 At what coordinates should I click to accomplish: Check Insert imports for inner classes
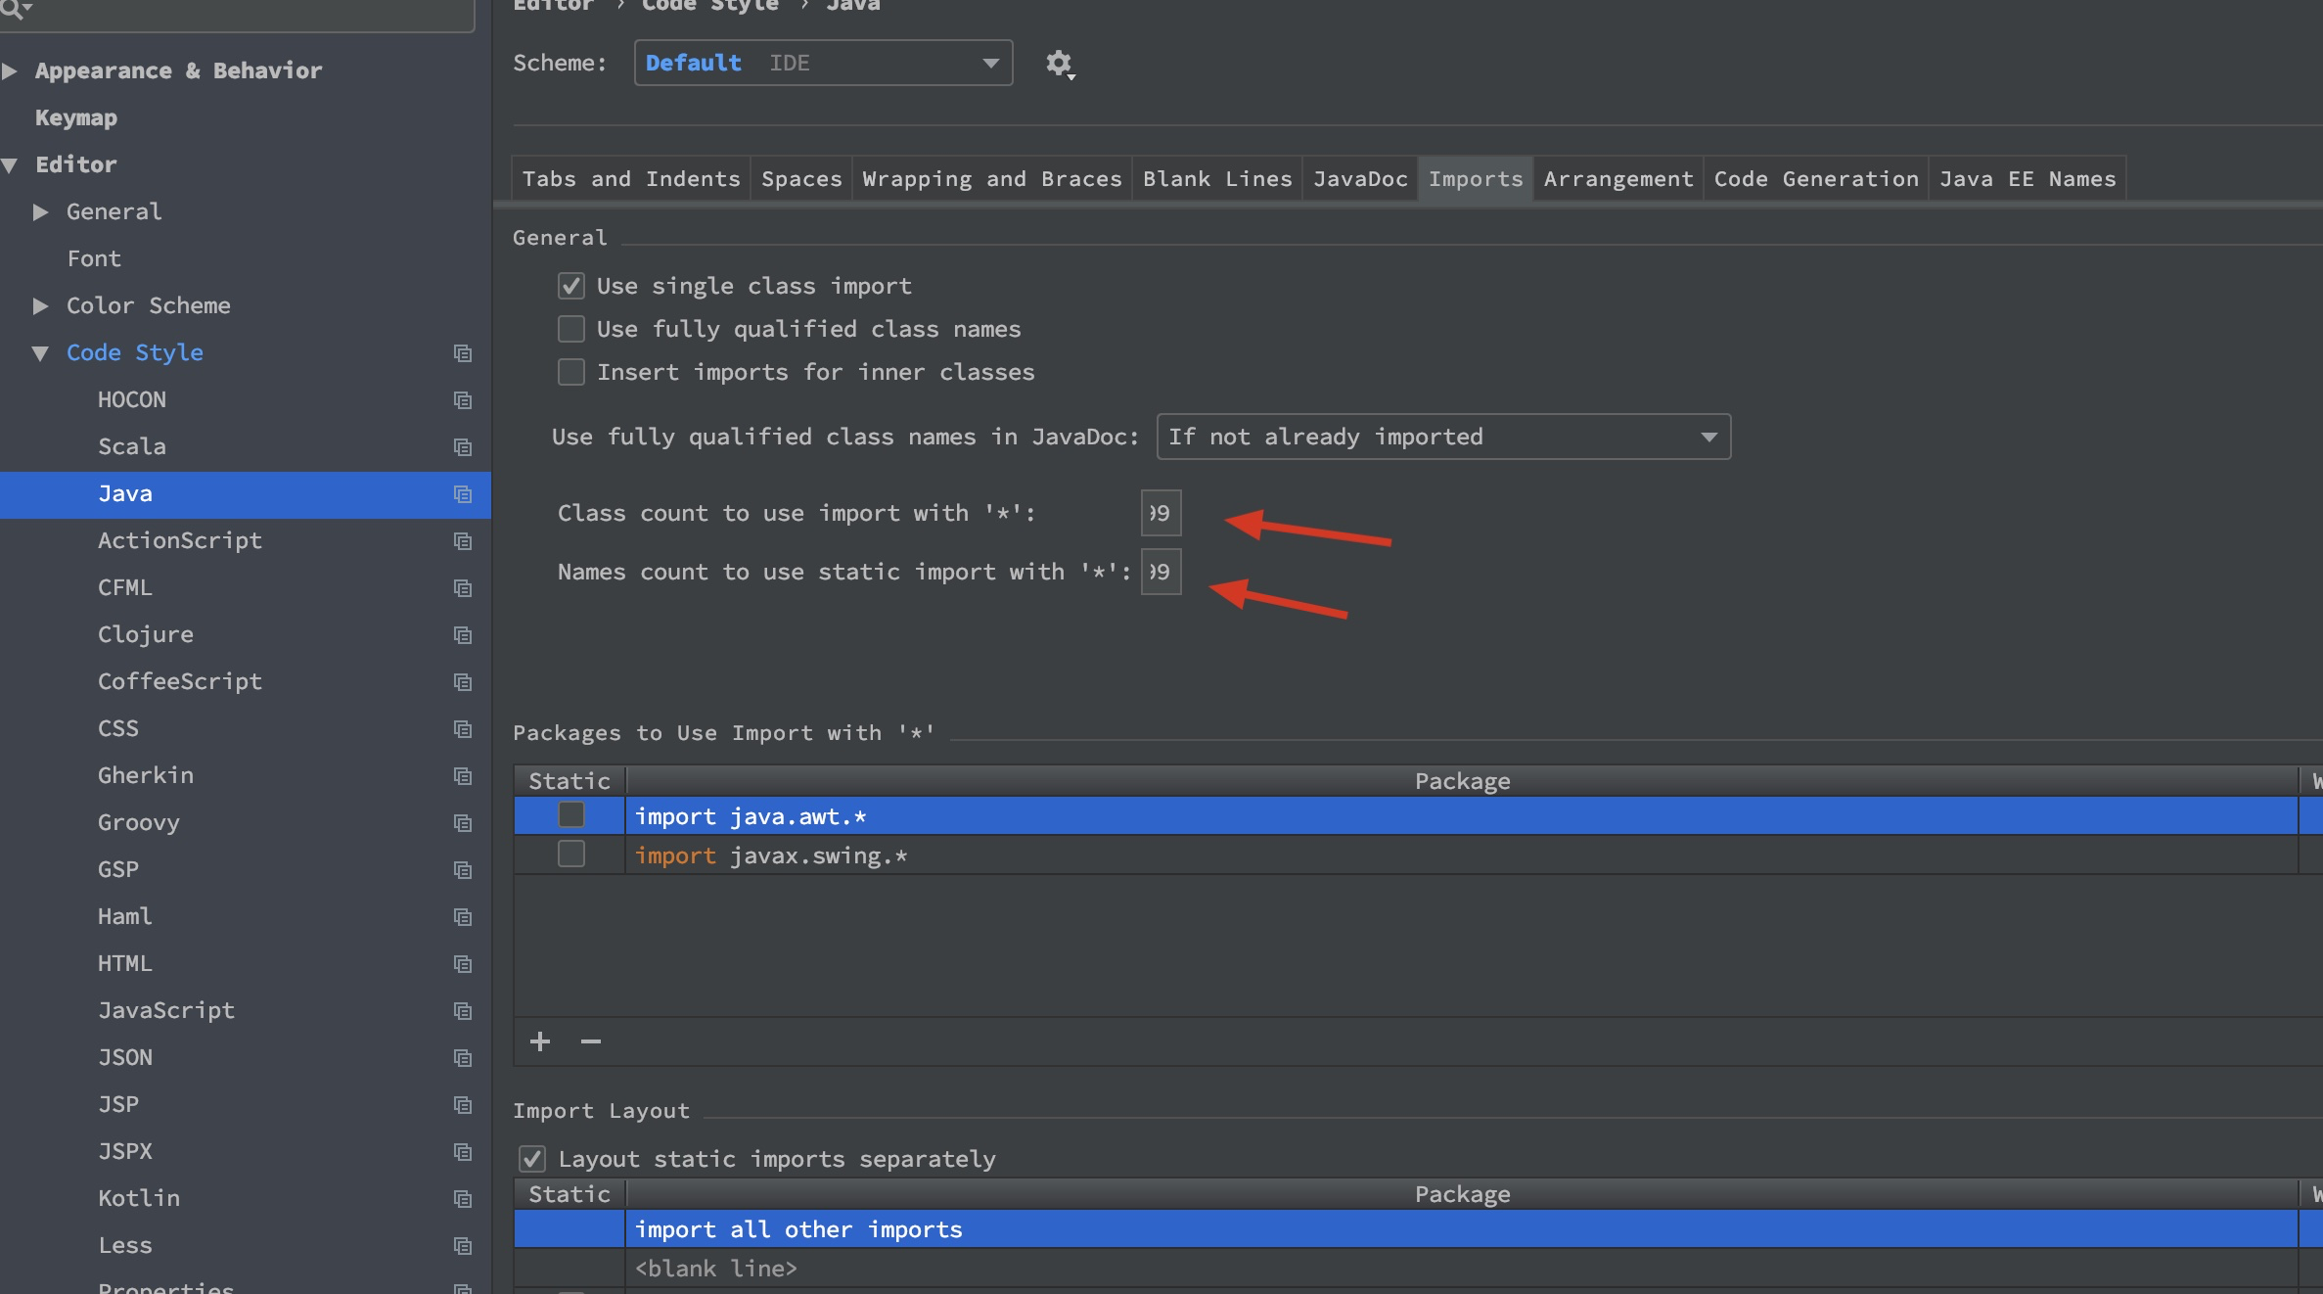pyautogui.click(x=571, y=372)
